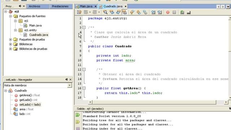Switch to Main.java editor tab
This screenshot has height=130, width=231.
pos(86,6)
